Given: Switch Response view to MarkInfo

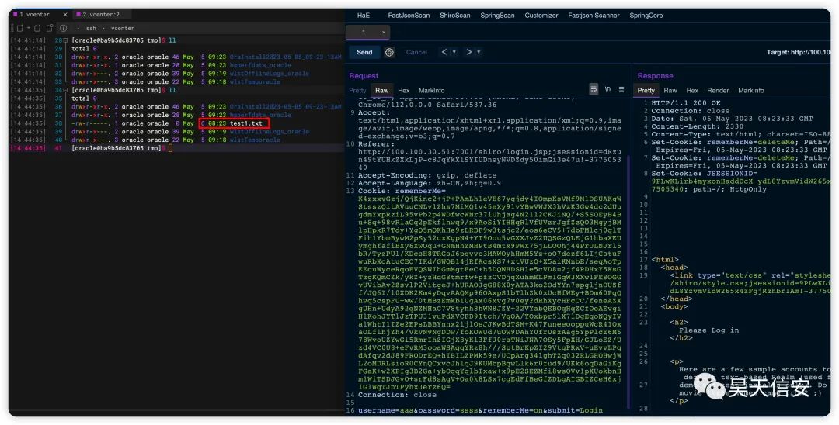Looking at the screenshot, I should tap(750, 90).
